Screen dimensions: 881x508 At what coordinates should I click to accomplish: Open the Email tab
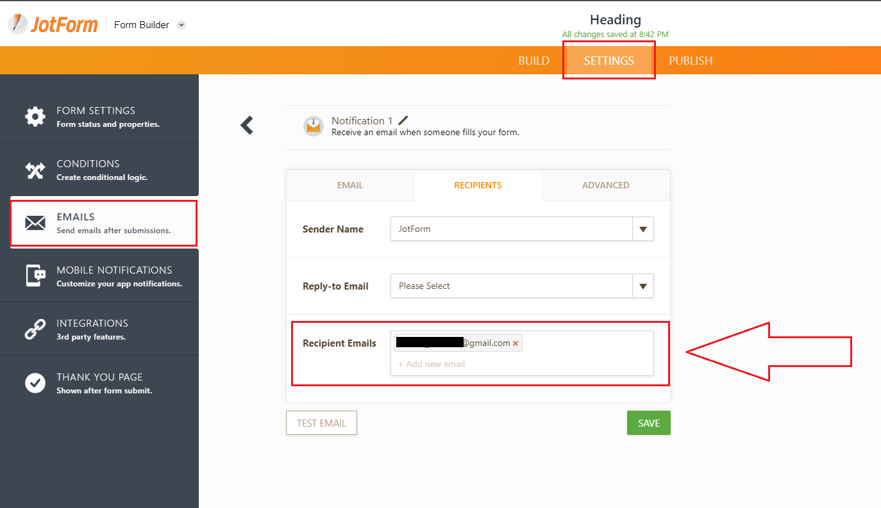tap(350, 185)
